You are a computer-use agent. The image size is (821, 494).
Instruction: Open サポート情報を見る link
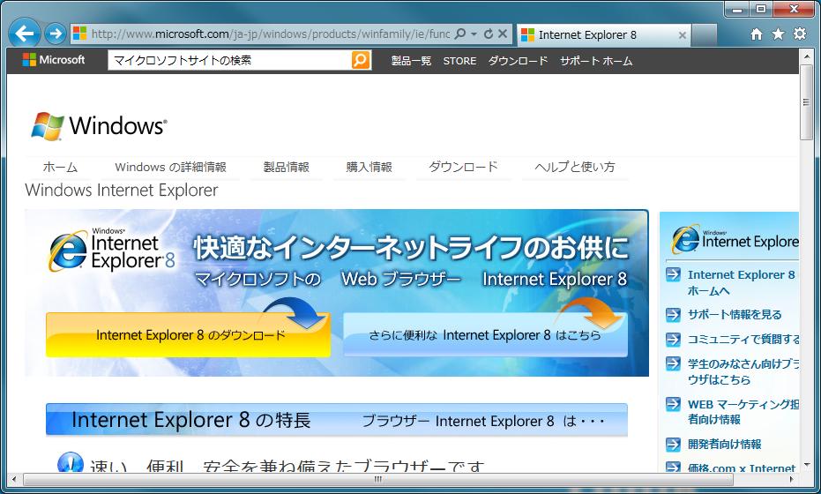point(735,314)
